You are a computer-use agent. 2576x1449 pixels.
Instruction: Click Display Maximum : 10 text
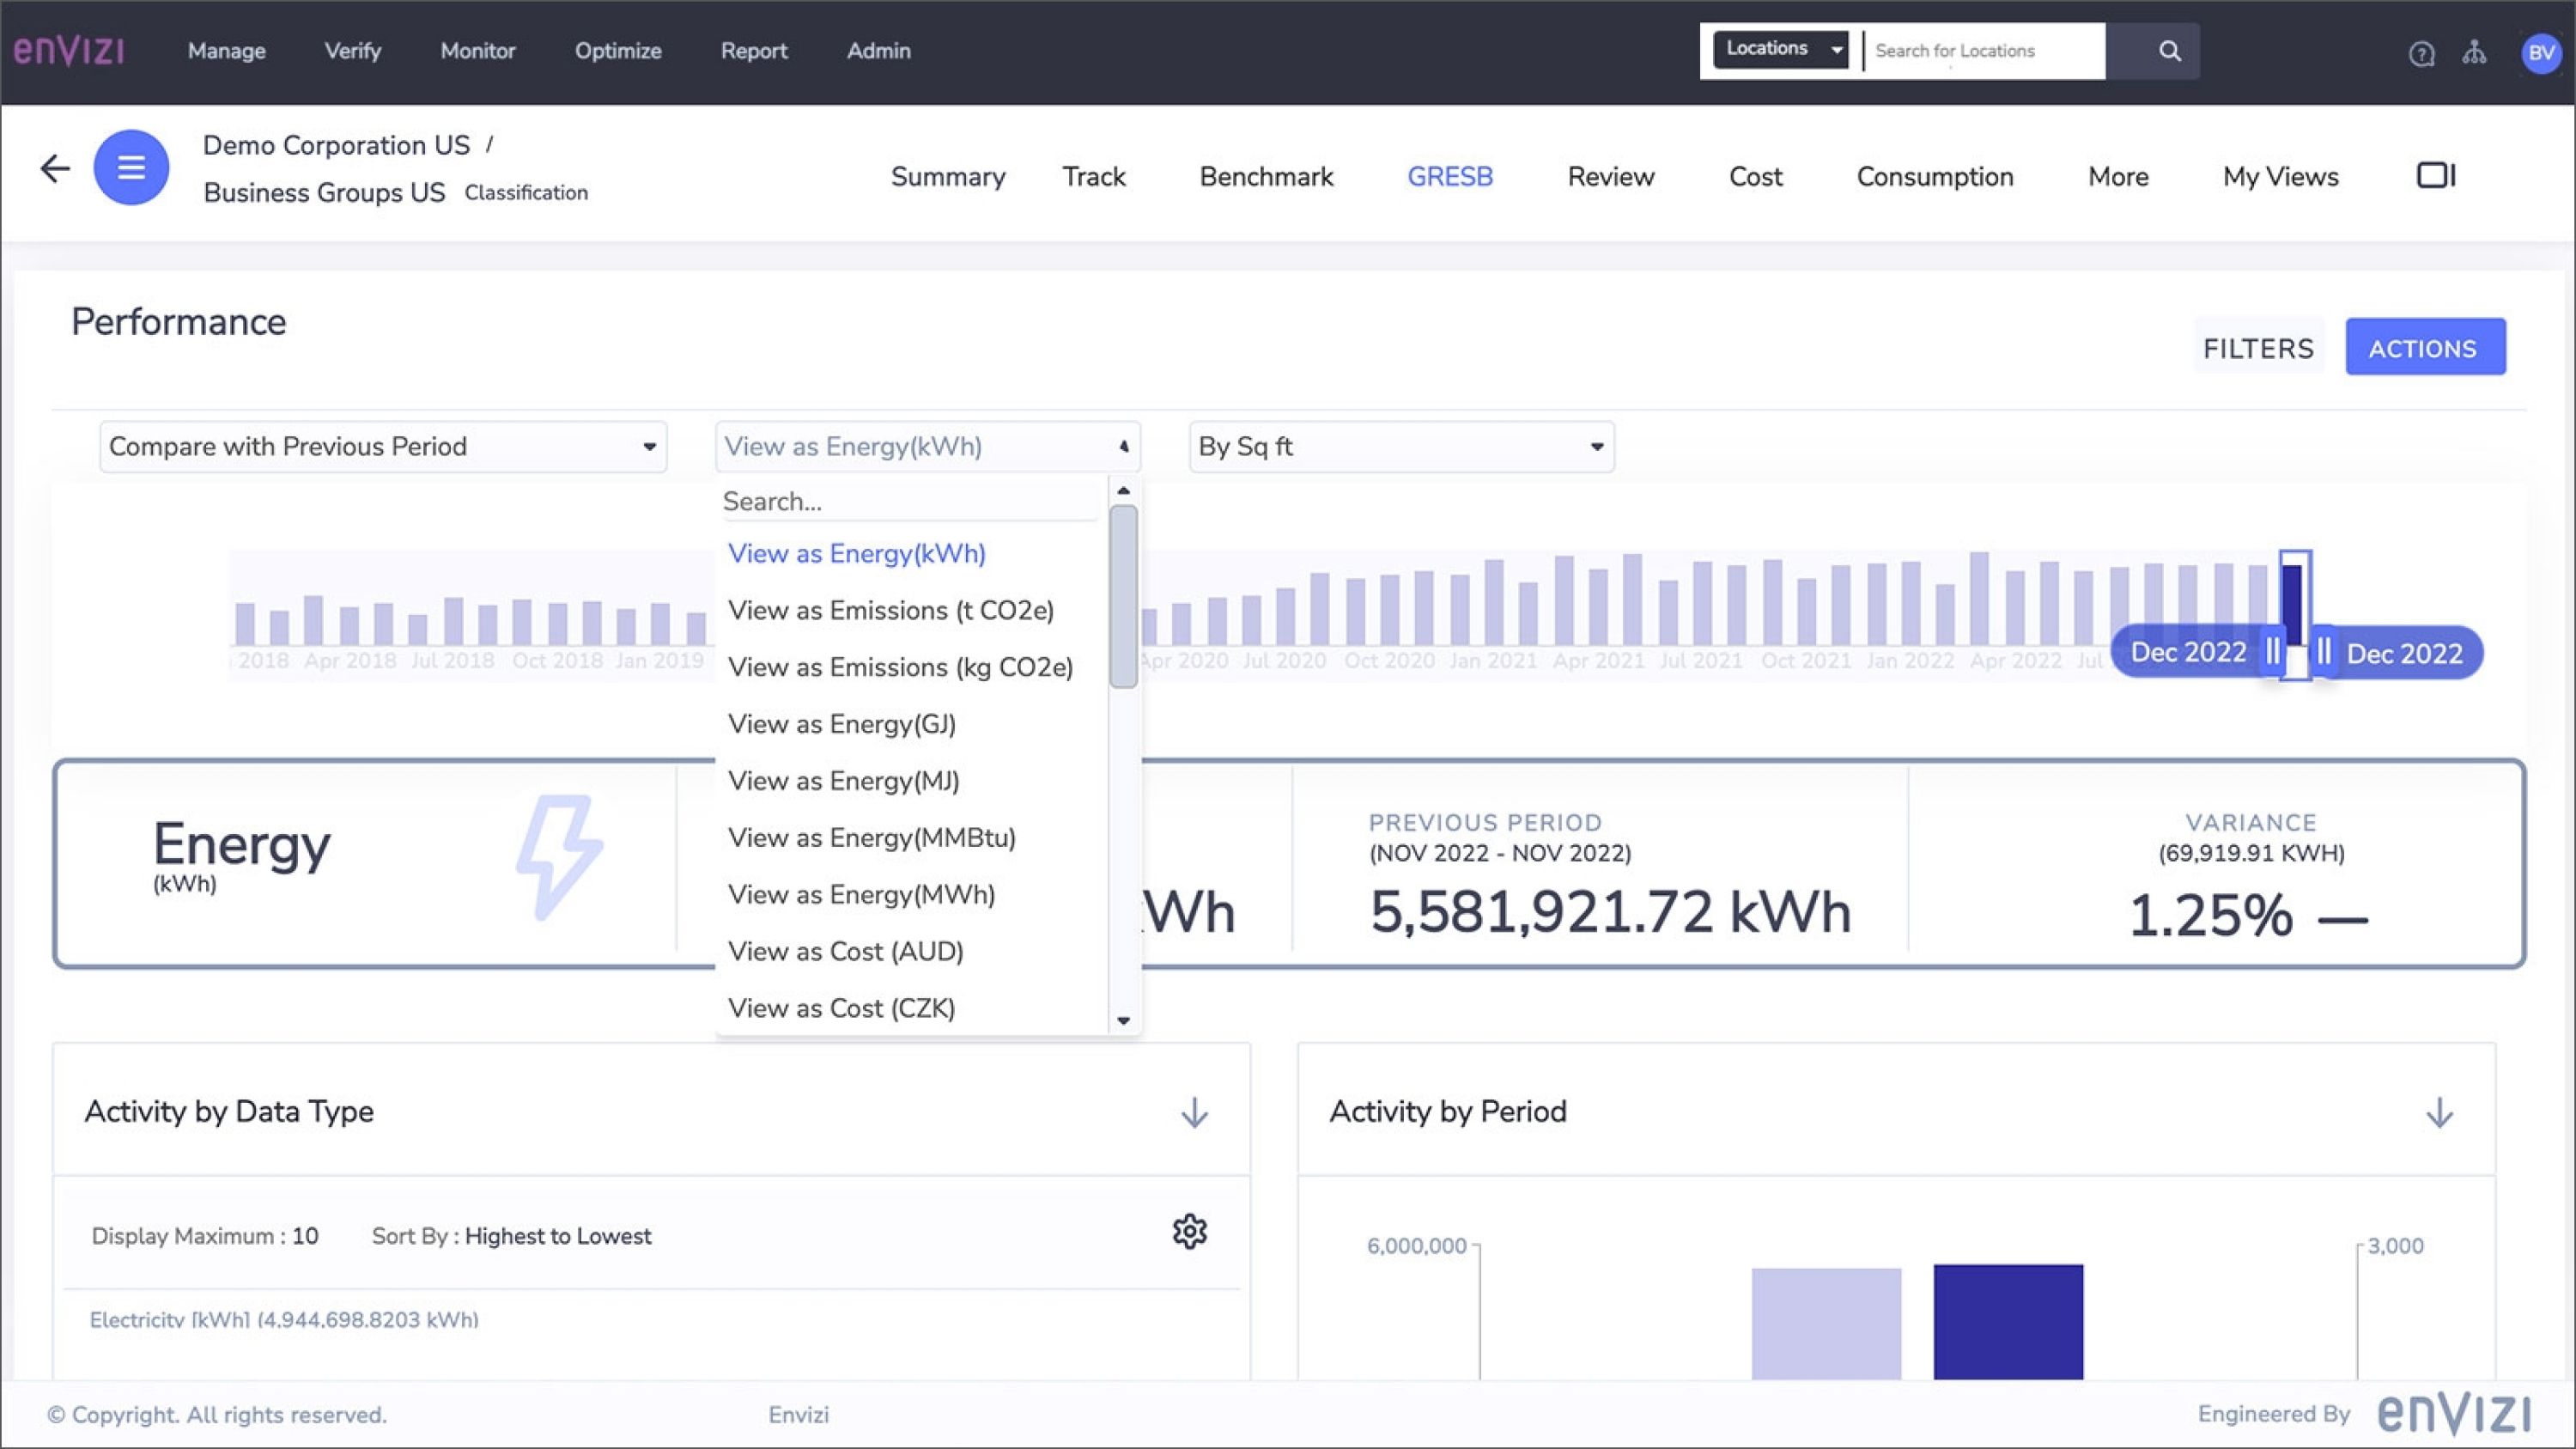coord(205,1236)
